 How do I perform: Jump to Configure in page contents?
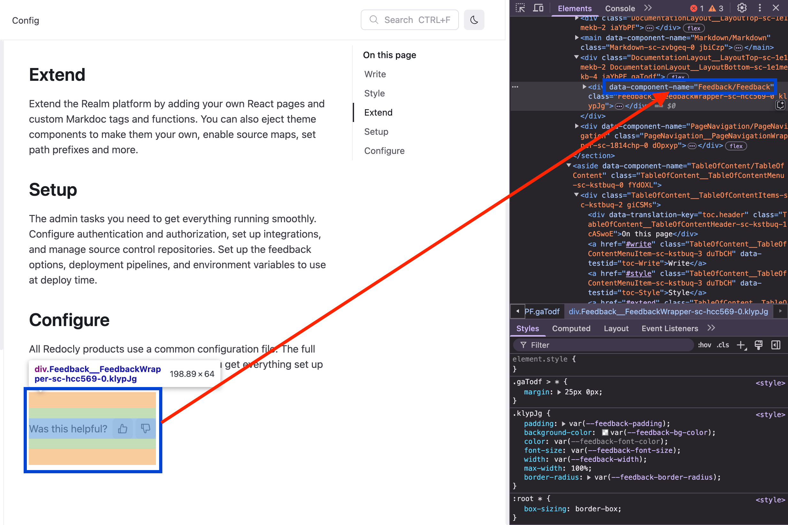(384, 151)
